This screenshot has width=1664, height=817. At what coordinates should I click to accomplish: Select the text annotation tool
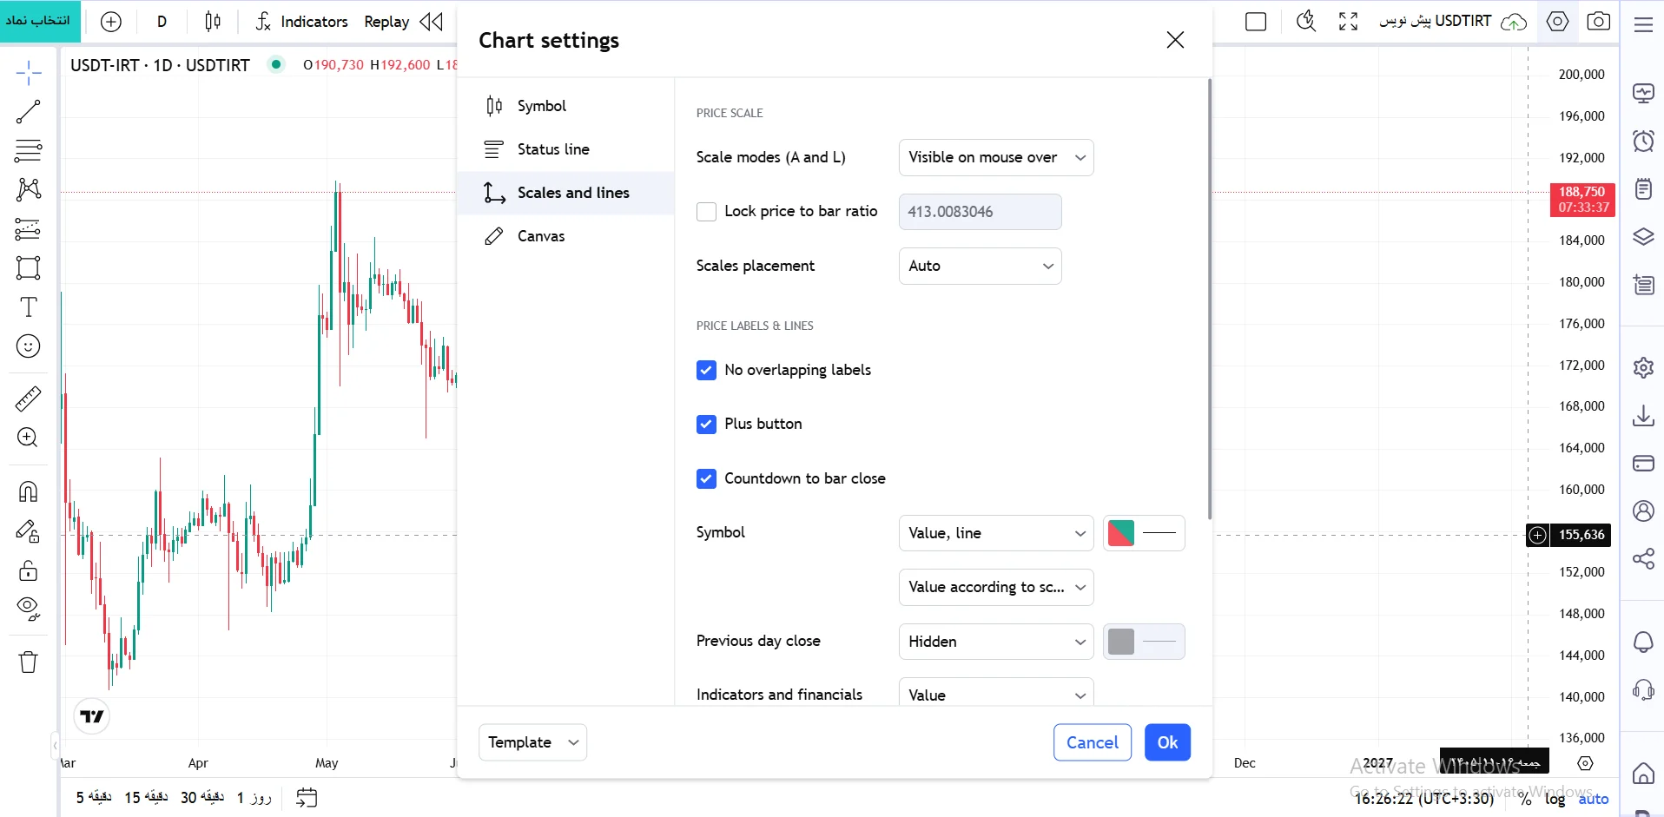pos(28,307)
